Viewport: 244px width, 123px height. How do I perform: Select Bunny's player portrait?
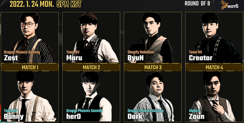point(30,96)
